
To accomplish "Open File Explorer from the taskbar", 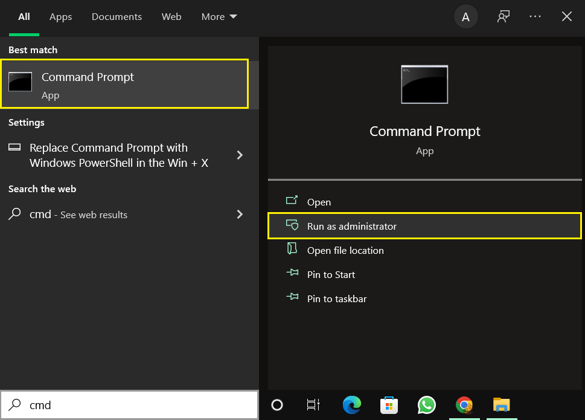I will click(x=501, y=405).
